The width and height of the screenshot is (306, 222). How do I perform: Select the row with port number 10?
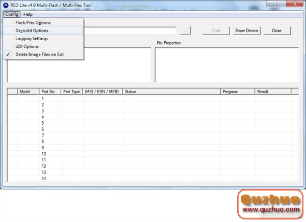153,154
